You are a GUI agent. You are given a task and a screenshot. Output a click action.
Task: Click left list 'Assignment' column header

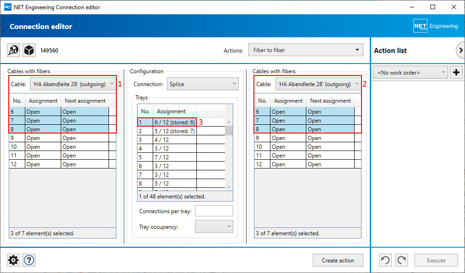[43, 101]
